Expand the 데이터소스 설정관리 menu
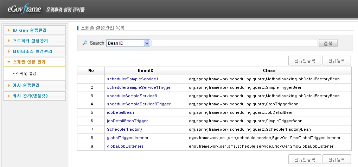358x167 pixels. 34,51
